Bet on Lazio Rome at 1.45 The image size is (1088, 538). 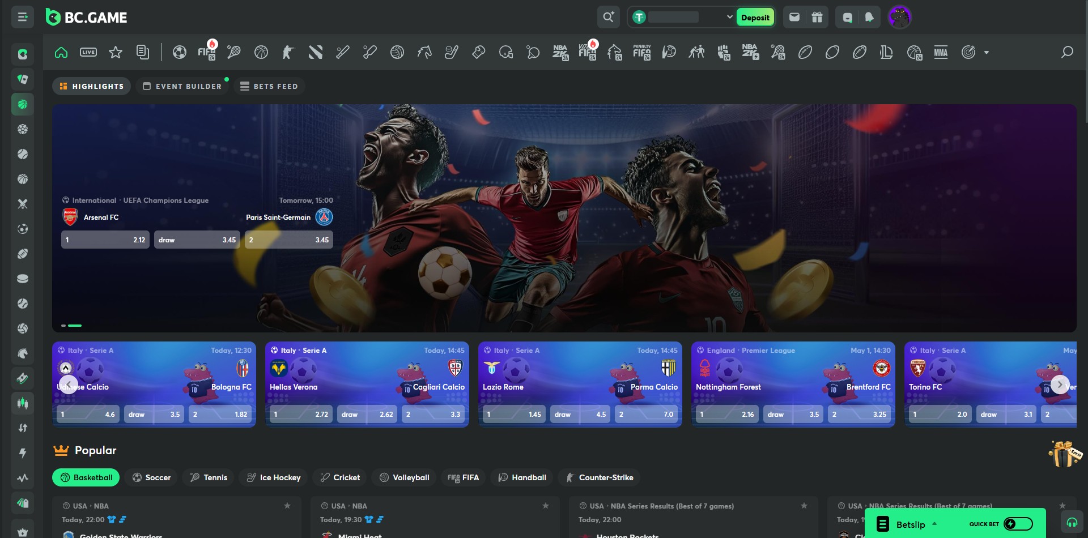515,414
